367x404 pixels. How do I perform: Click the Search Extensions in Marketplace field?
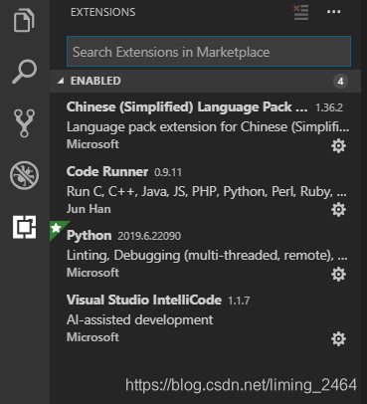(x=209, y=52)
